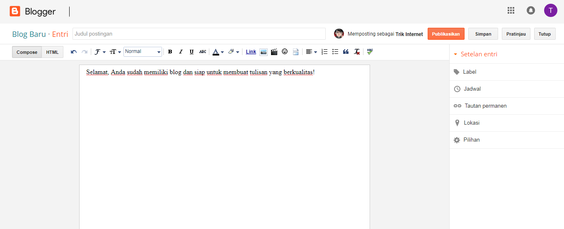Open the purple T account avatar
The image size is (564, 229).
point(551,10)
